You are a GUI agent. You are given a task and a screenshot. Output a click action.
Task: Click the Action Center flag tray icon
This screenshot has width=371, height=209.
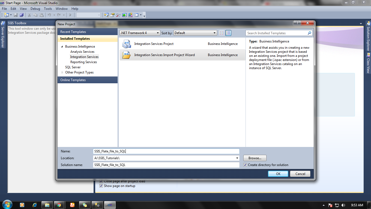pos(330,205)
